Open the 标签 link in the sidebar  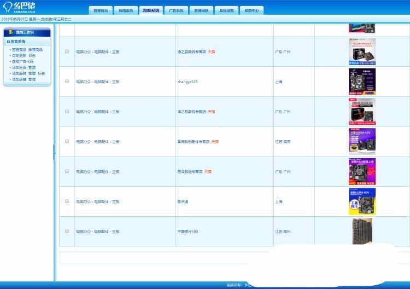pyautogui.click(x=42, y=73)
